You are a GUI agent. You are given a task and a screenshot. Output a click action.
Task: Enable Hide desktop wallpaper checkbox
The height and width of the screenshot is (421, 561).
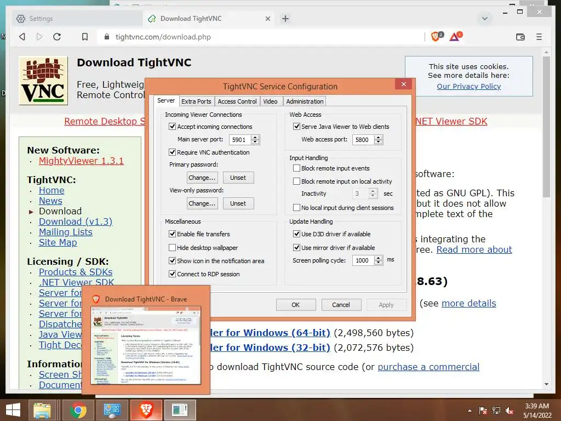coord(172,247)
